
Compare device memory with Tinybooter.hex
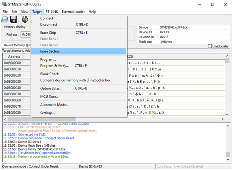78,80
